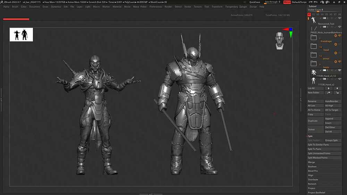
Task: Select the 11538_Hand_v2 subtool thumbnail
Action: tap(313, 81)
